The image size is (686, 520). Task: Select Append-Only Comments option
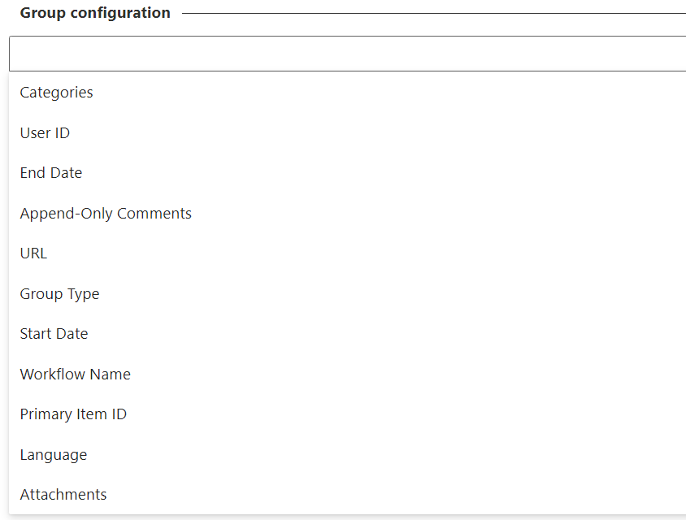[106, 214]
